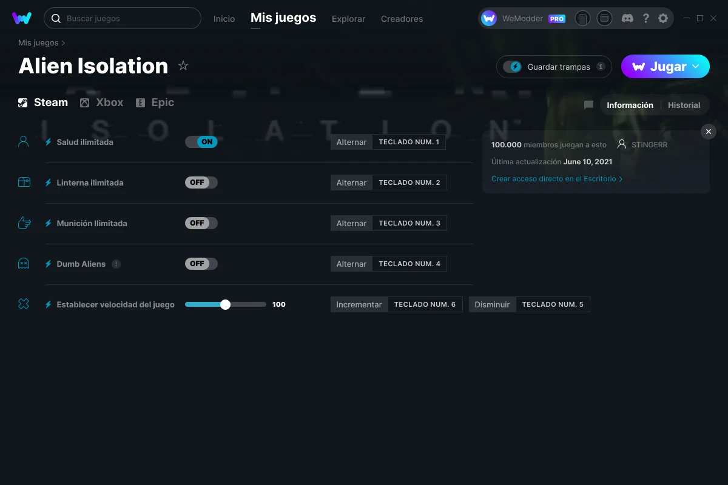Open the Mis juegos tab
The height and width of the screenshot is (485, 728).
(283, 18)
